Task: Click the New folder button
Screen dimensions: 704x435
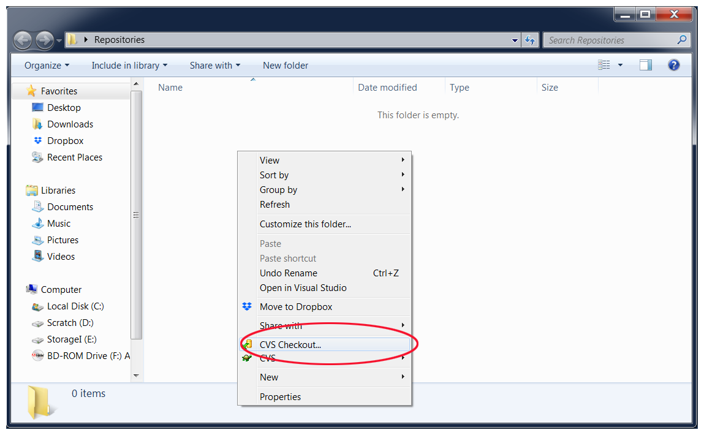Action: [286, 66]
